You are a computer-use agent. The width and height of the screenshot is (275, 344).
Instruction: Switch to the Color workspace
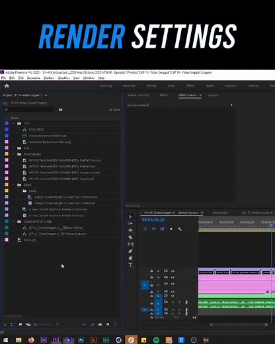coord(171,85)
